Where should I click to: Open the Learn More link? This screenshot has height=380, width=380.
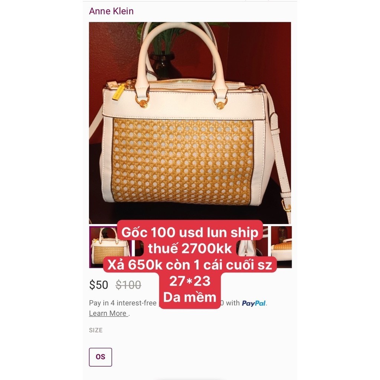click(x=108, y=313)
